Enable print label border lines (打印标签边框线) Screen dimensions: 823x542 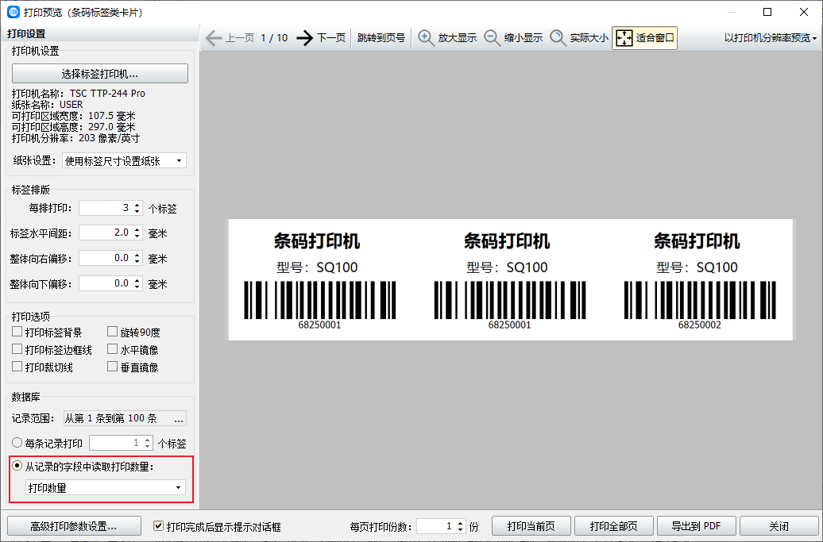(x=17, y=349)
